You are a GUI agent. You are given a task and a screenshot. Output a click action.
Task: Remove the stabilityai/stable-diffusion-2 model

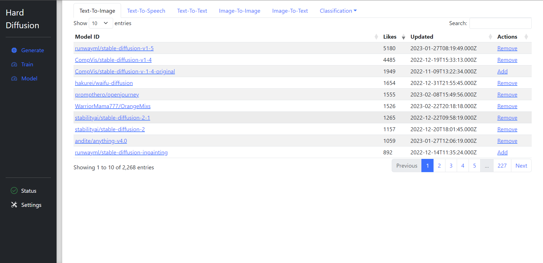coord(507,129)
